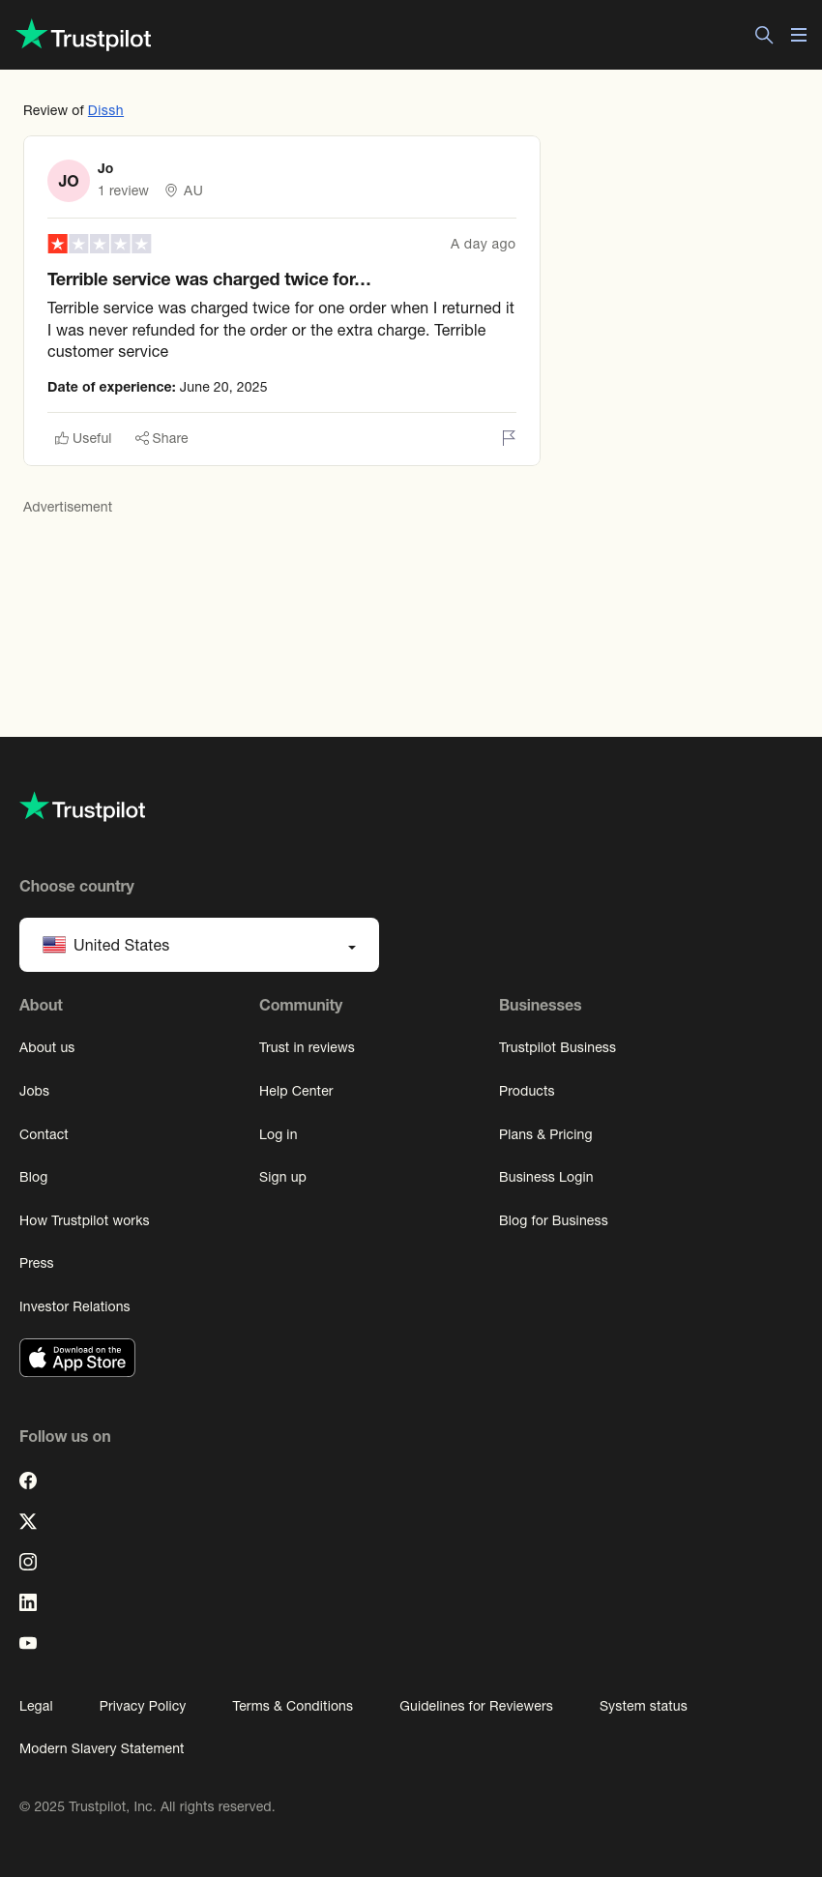Open the System status link
Screen dimensions: 822x1877
pyautogui.click(x=643, y=1706)
